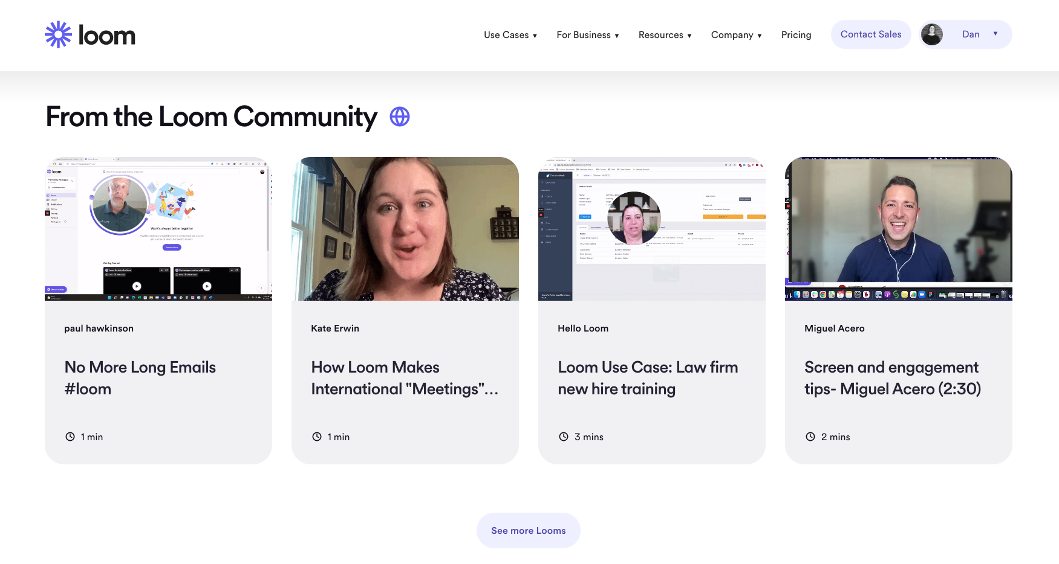This screenshot has width=1059, height=564.
Task: Open the Resources dropdown menu
Action: [665, 35]
